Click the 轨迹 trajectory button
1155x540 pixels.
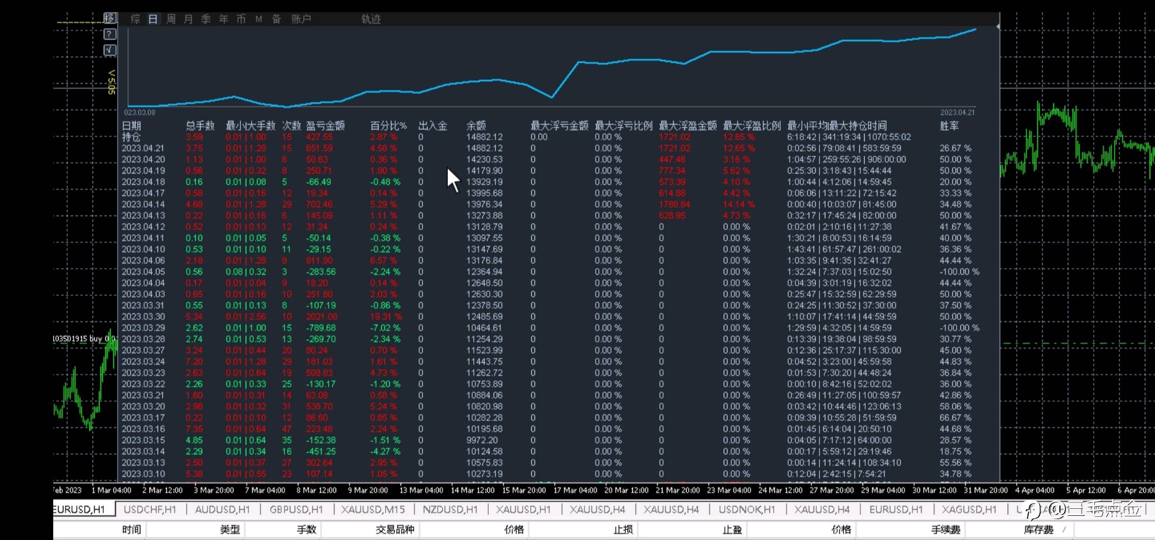371,19
